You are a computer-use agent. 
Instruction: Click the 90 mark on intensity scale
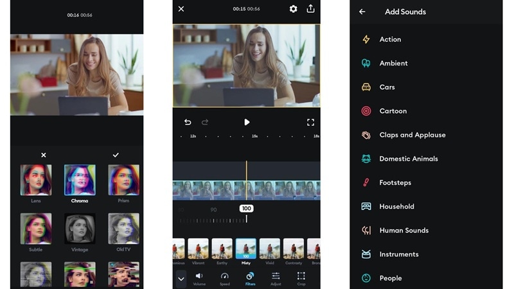click(213, 210)
